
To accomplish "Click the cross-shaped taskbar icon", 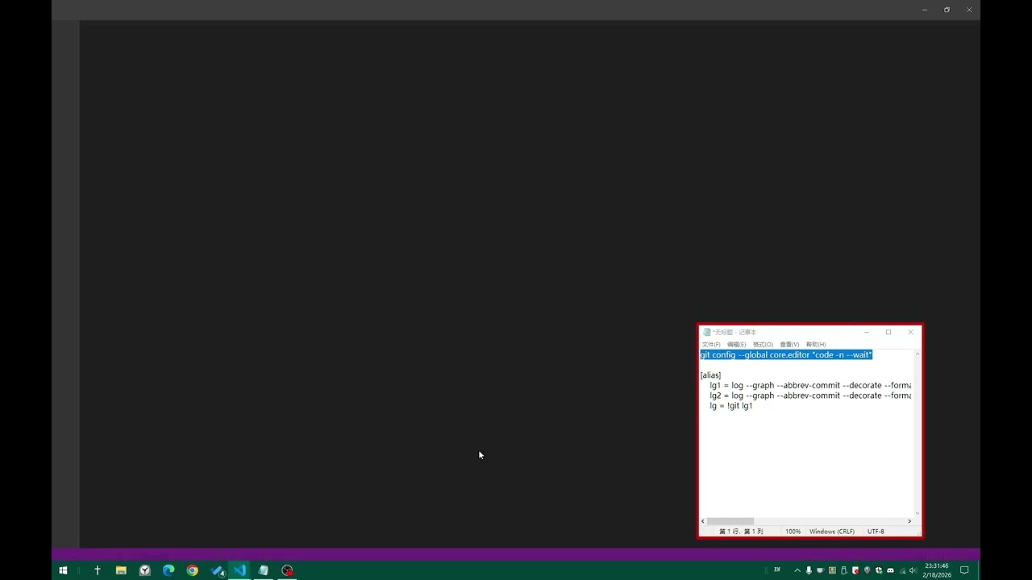I will click(98, 570).
